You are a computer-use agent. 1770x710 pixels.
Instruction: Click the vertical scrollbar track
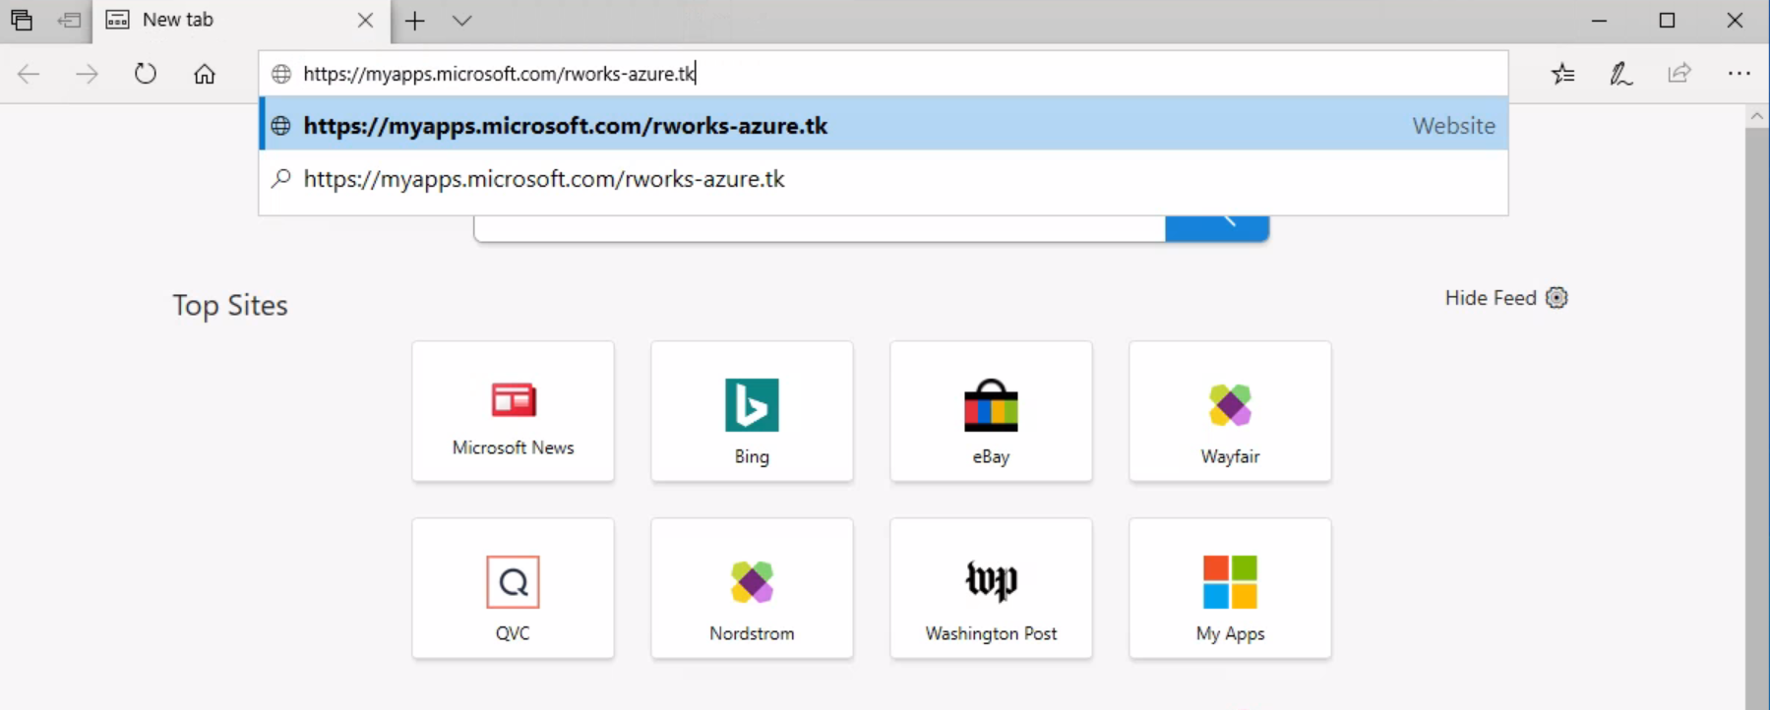[1757, 418]
